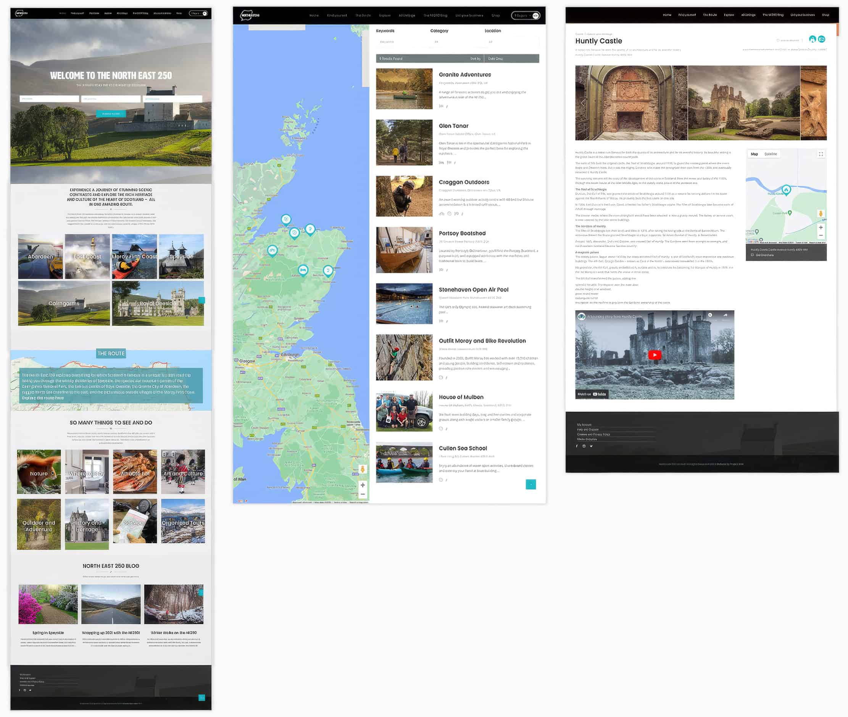The height and width of the screenshot is (717, 848).
Task: Open the region selector pill in home page header
Action: 198,13
